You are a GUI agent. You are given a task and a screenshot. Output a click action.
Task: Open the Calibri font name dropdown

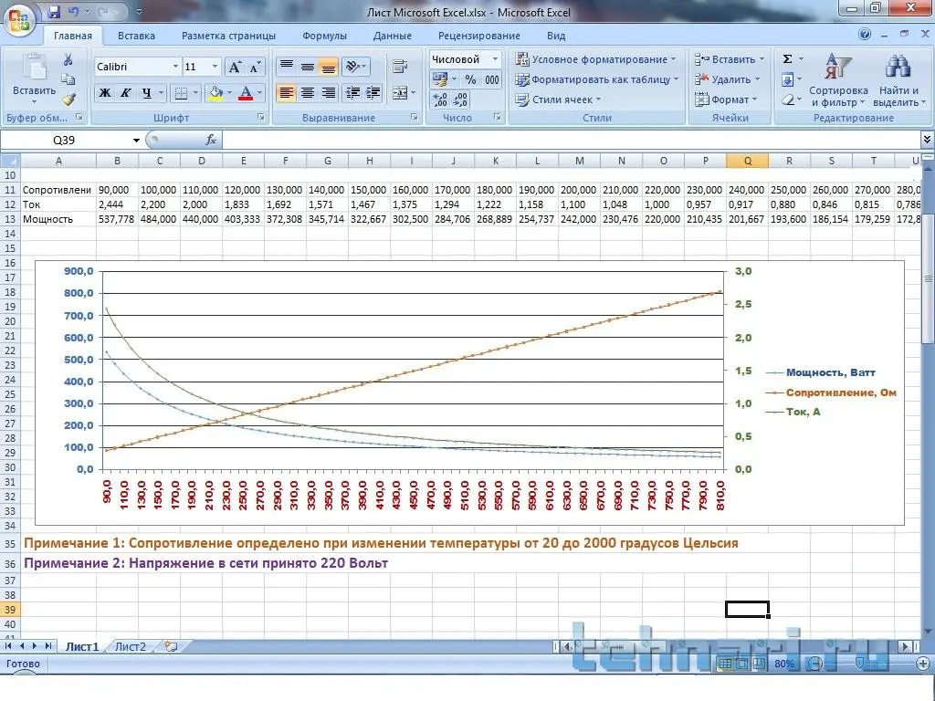point(174,68)
